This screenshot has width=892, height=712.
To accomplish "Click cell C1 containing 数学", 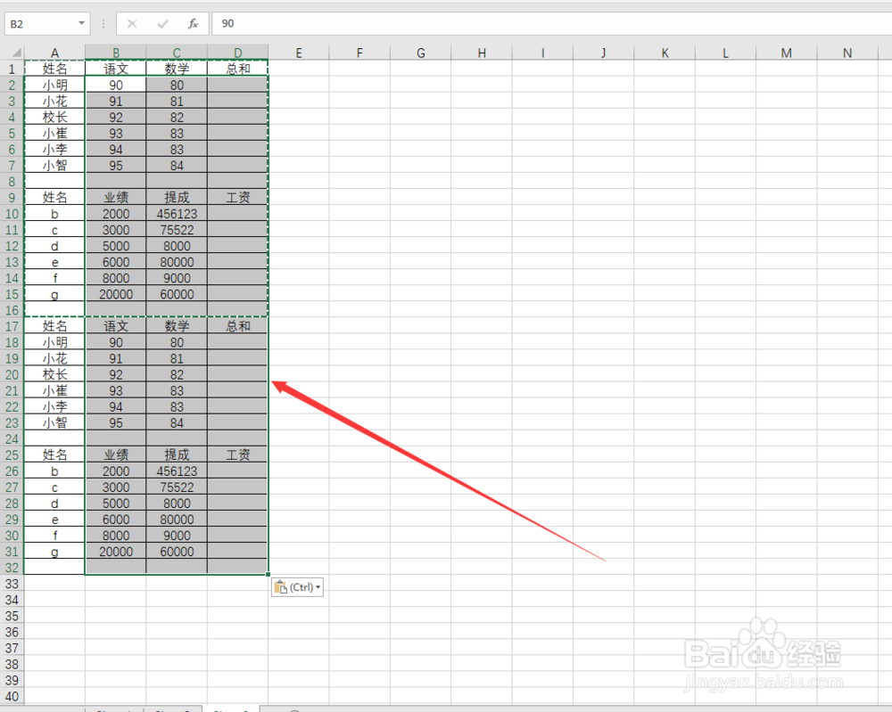I will (x=177, y=69).
